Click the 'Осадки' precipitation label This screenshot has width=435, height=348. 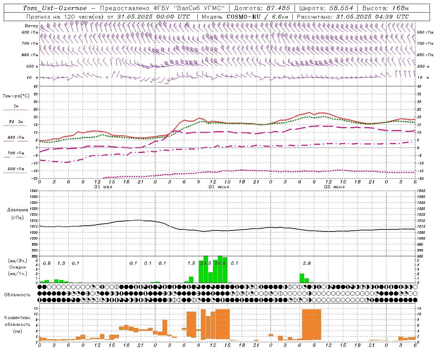coord(17,267)
